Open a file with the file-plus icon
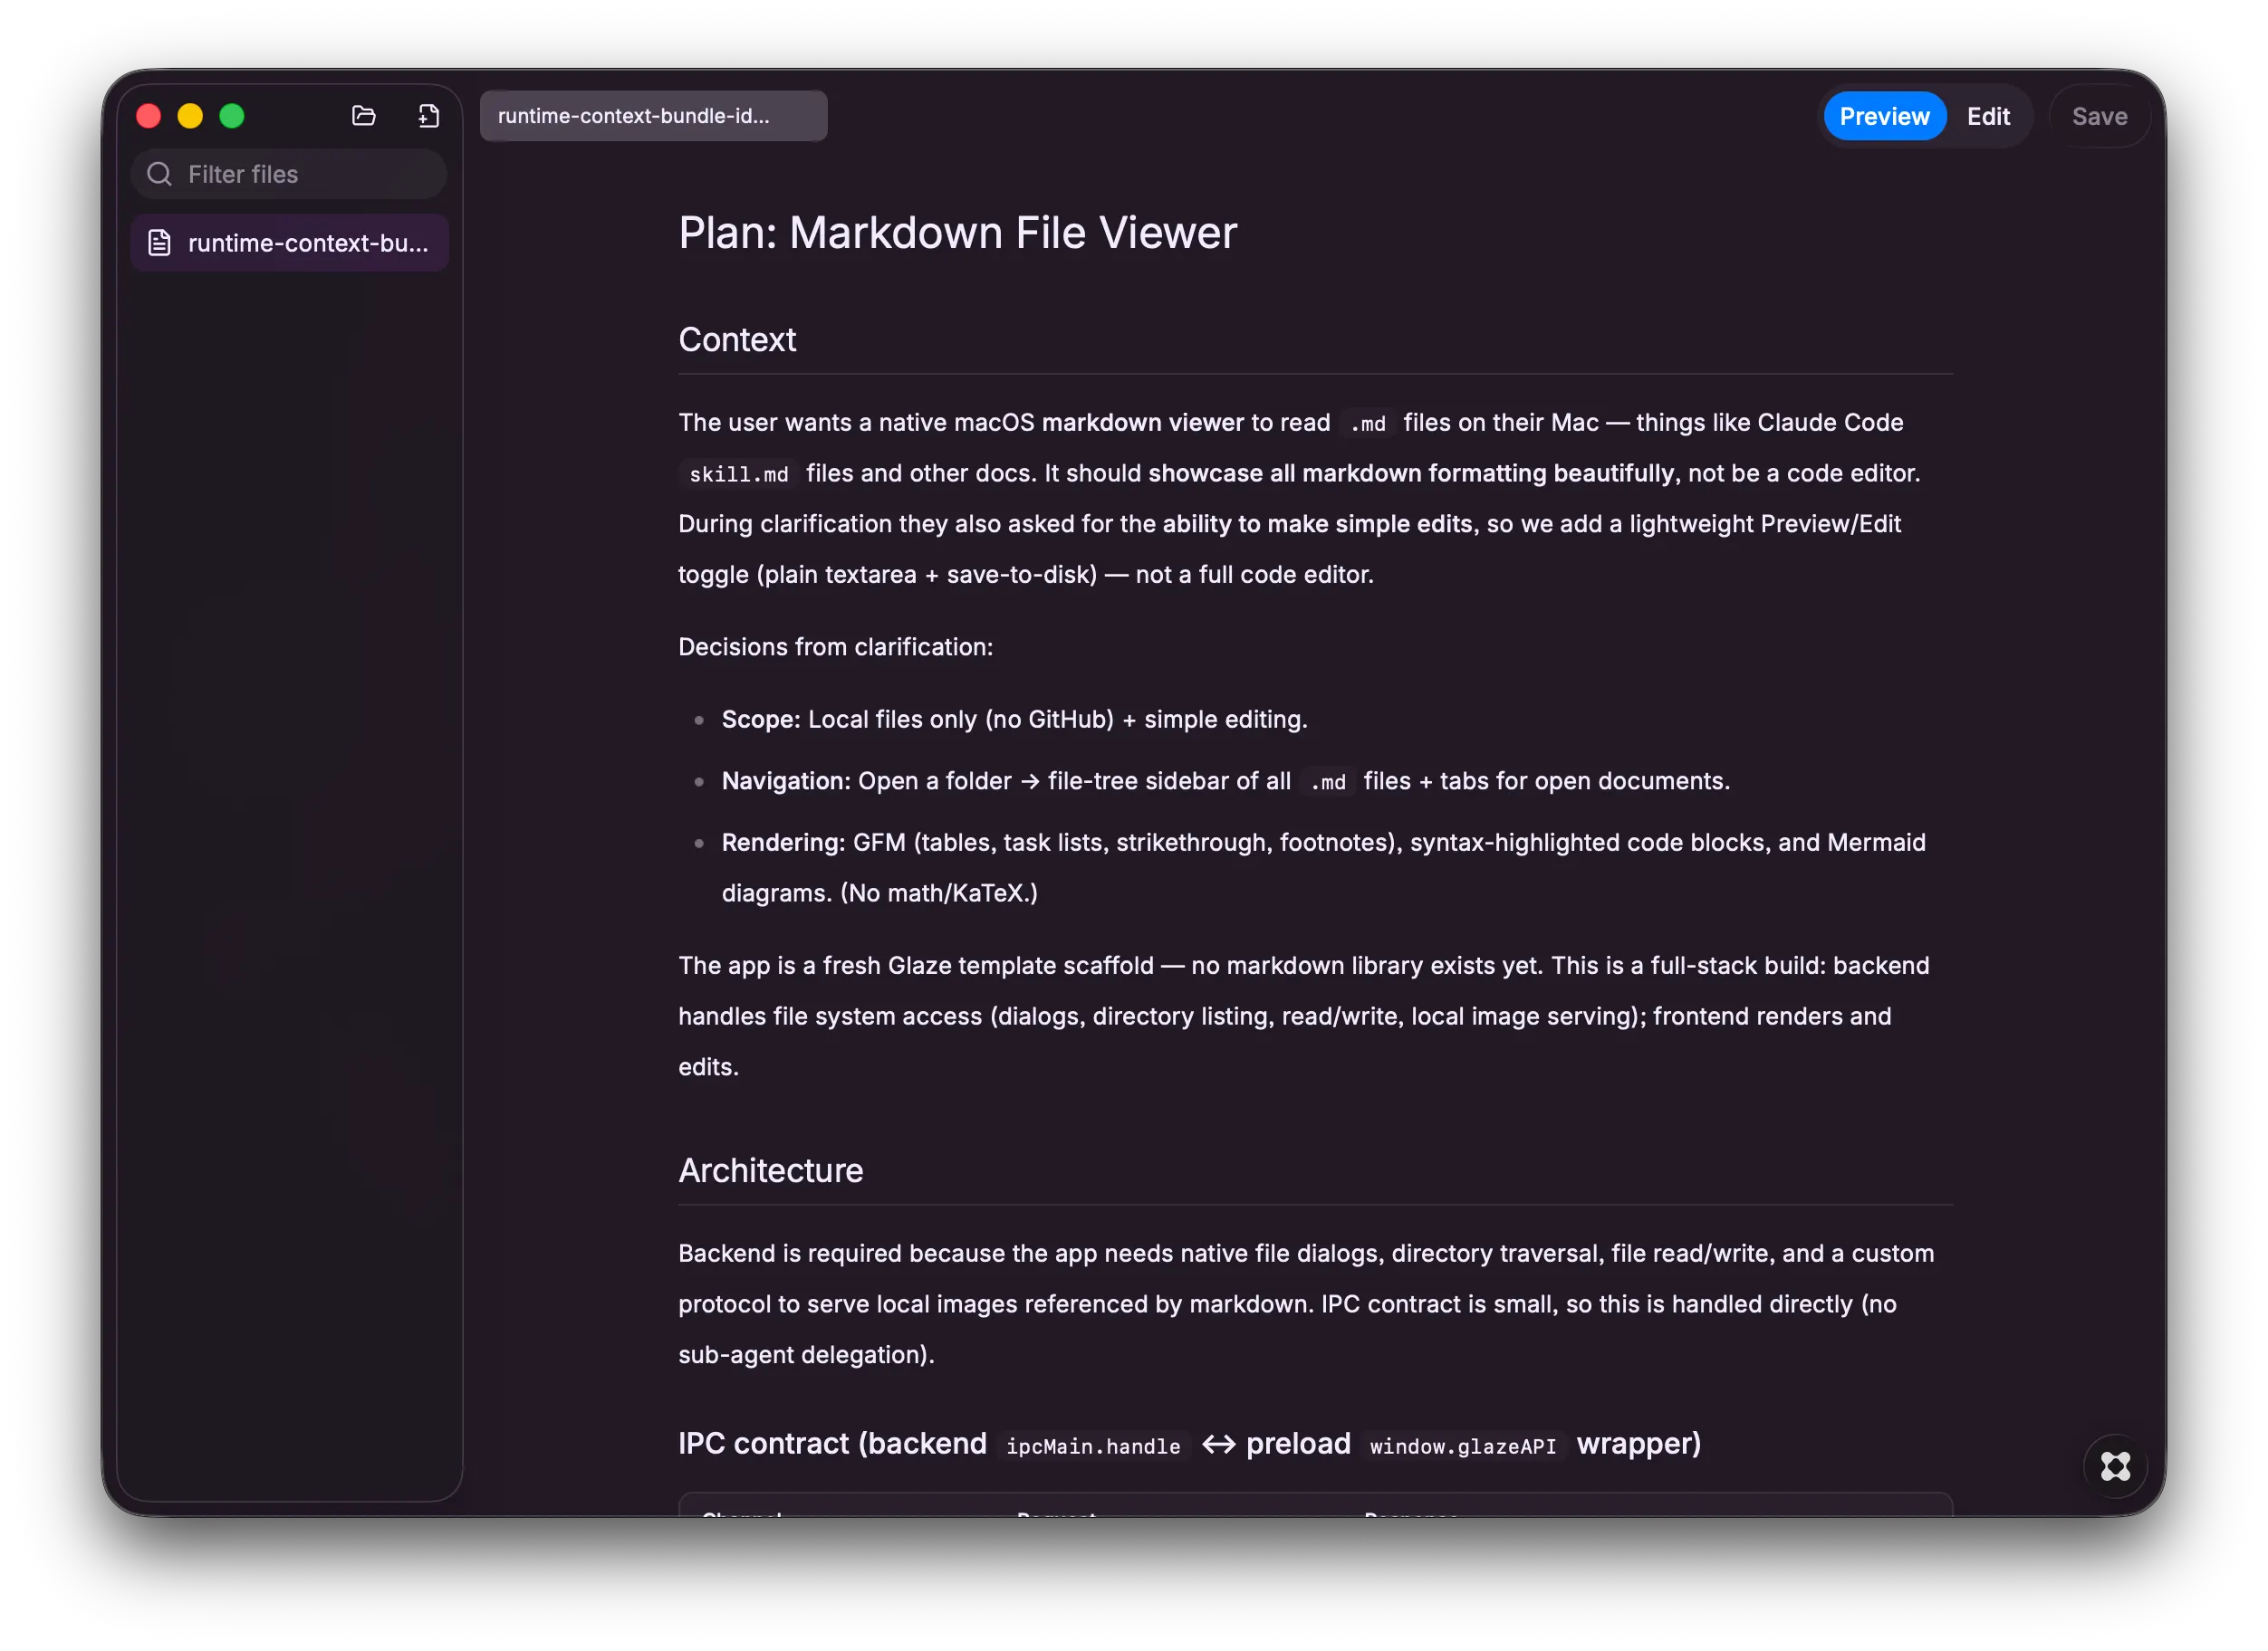The image size is (2268, 1651). pyautogui.click(x=429, y=116)
